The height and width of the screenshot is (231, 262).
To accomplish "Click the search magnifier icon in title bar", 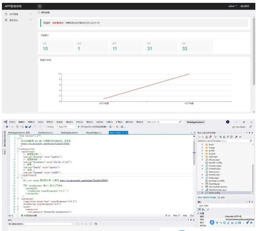I will point(180,122).
